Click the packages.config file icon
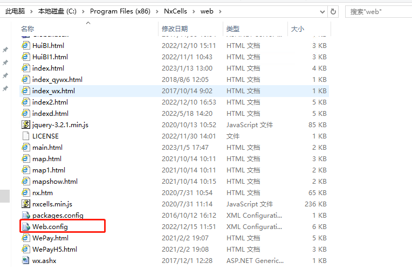 (x=25, y=215)
